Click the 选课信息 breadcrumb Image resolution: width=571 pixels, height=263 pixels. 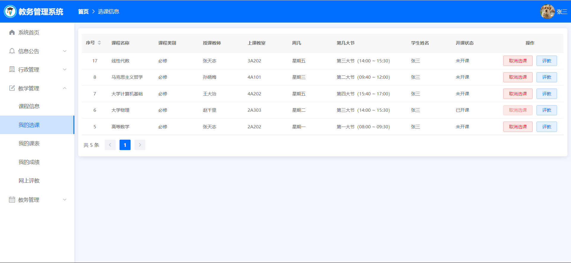click(109, 12)
